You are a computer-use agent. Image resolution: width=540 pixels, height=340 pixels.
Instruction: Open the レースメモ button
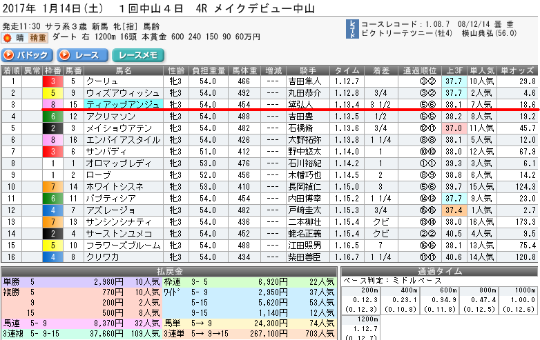click(138, 55)
